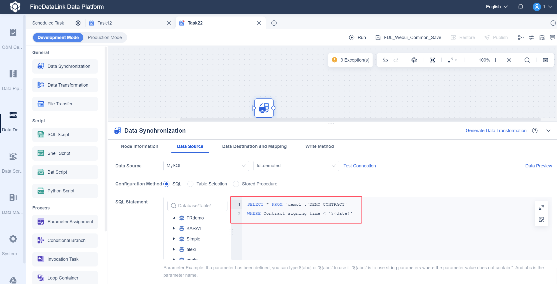The height and width of the screenshot is (284, 557).
Task: Click Generate Data Transformation link
Action: 496,131
